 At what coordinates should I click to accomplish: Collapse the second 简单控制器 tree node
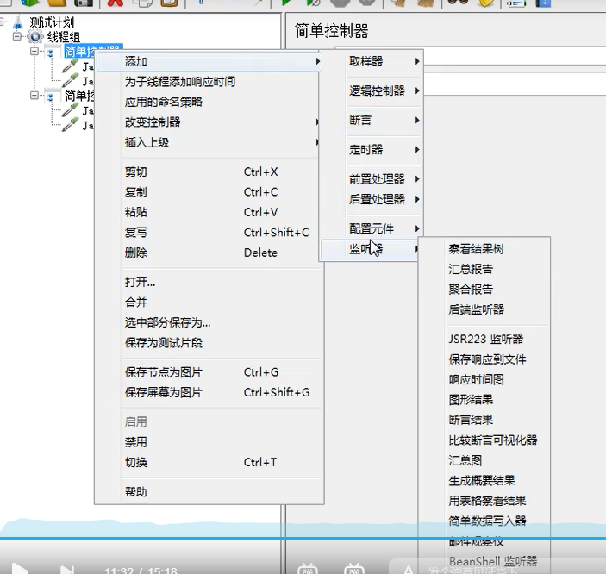tap(34, 95)
